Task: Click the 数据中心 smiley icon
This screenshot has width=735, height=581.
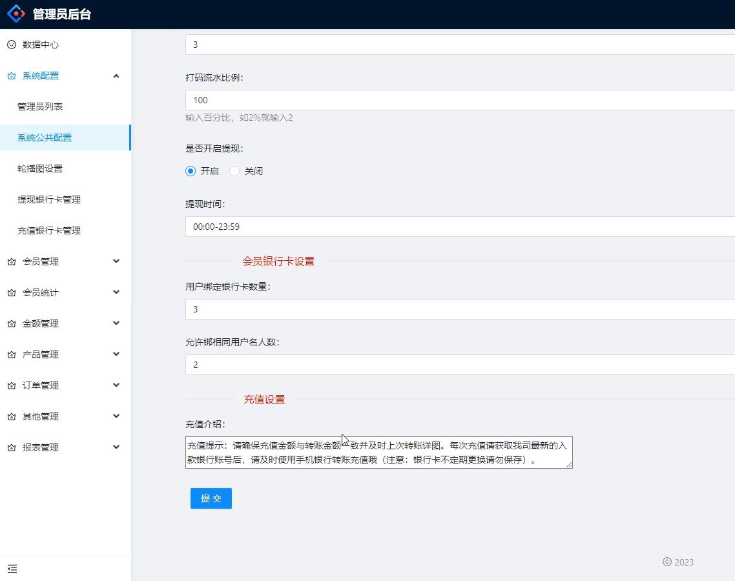Action: [x=10, y=45]
